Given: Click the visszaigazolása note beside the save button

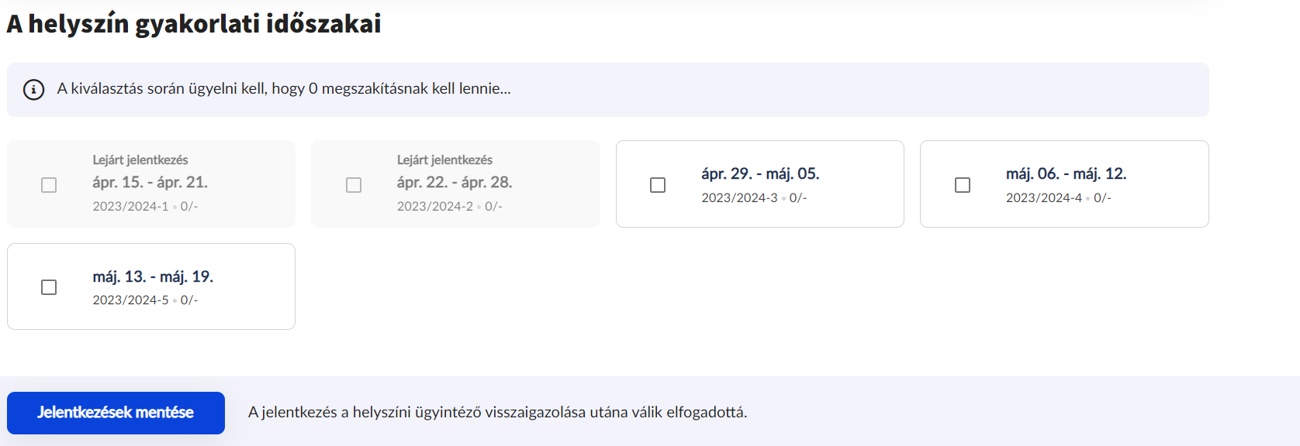Looking at the screenshot, I should (x=497, y=413).
